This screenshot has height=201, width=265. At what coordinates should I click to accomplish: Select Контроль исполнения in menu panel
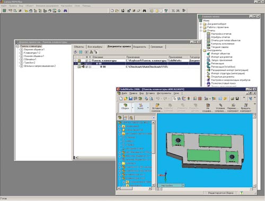click(223, 44)
